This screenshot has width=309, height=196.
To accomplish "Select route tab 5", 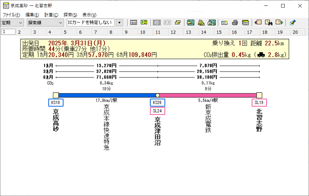I will pos(69,32).
